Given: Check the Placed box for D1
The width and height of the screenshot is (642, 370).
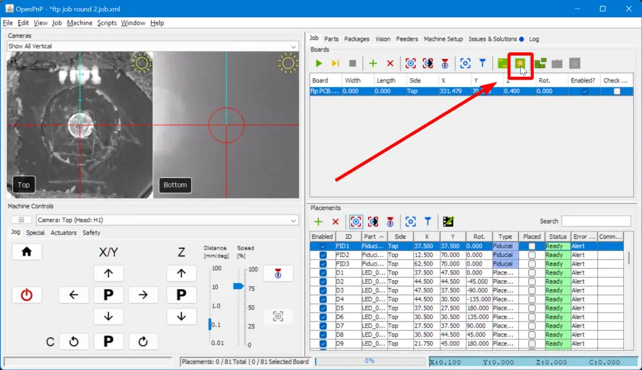Looking at the screenshot, I should [x=532, y=272].
